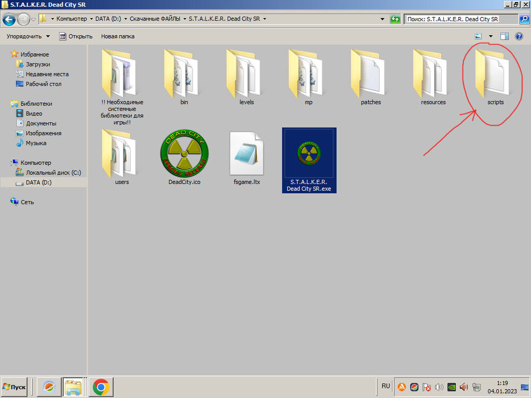Open the bin folder
This screenshot has height=398, width=531.
(184, 78)
